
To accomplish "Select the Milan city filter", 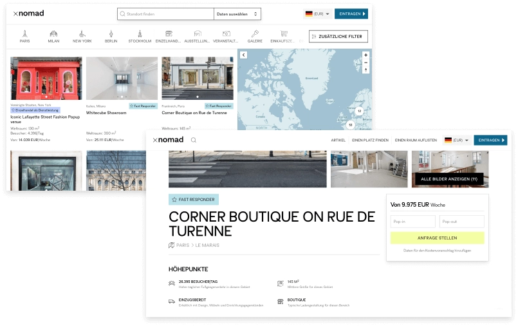I will click(53, 36).
